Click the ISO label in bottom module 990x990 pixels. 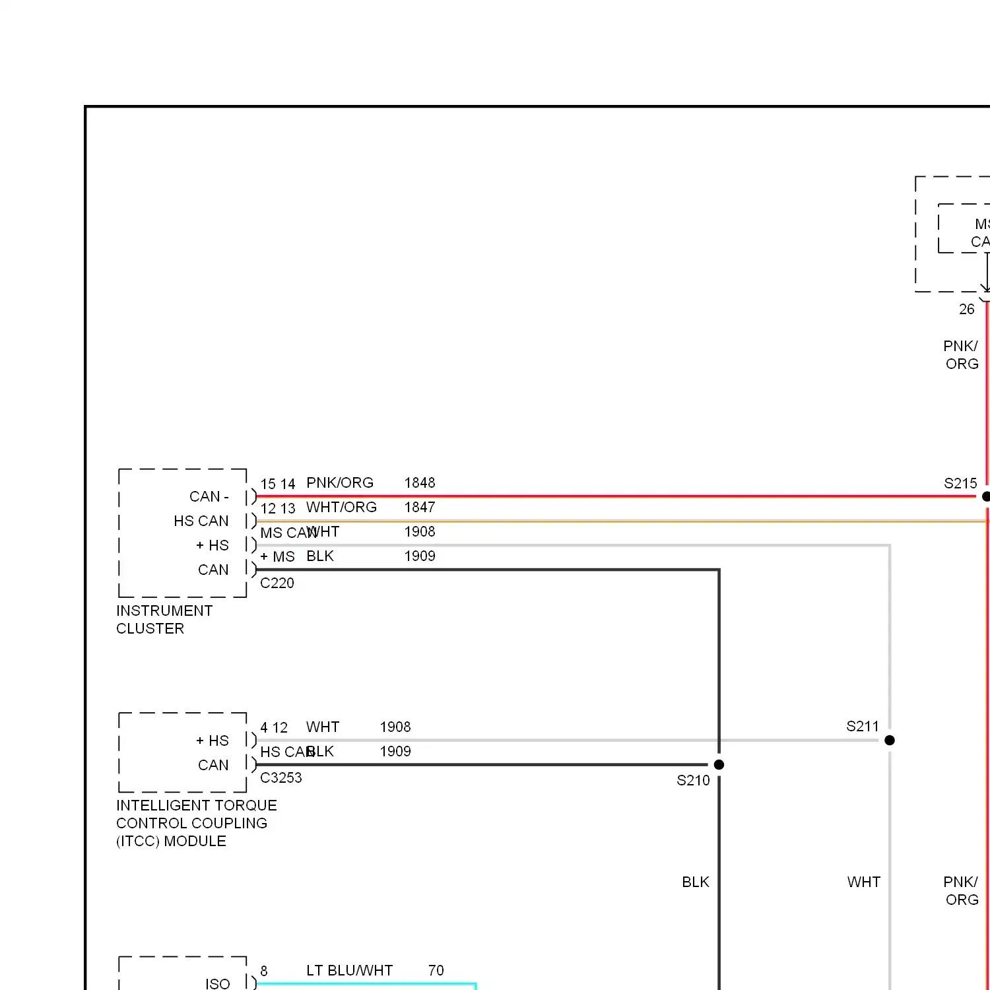(218, 984)
